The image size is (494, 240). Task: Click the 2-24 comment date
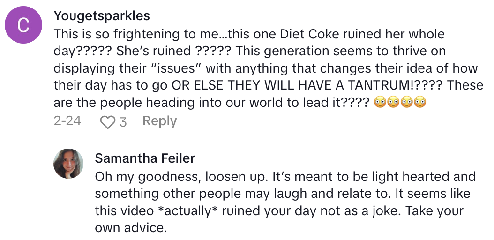[67, 121]
